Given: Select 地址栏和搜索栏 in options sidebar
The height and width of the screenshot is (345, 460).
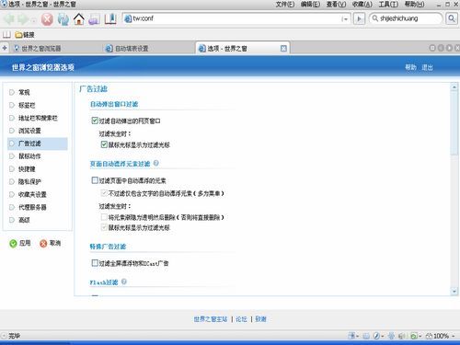Looking at the screenshot, I should 38,118.
